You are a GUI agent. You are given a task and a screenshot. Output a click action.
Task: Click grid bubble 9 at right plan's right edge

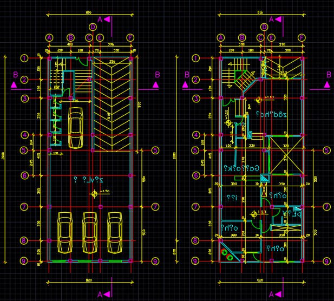[x=326, y=261]
